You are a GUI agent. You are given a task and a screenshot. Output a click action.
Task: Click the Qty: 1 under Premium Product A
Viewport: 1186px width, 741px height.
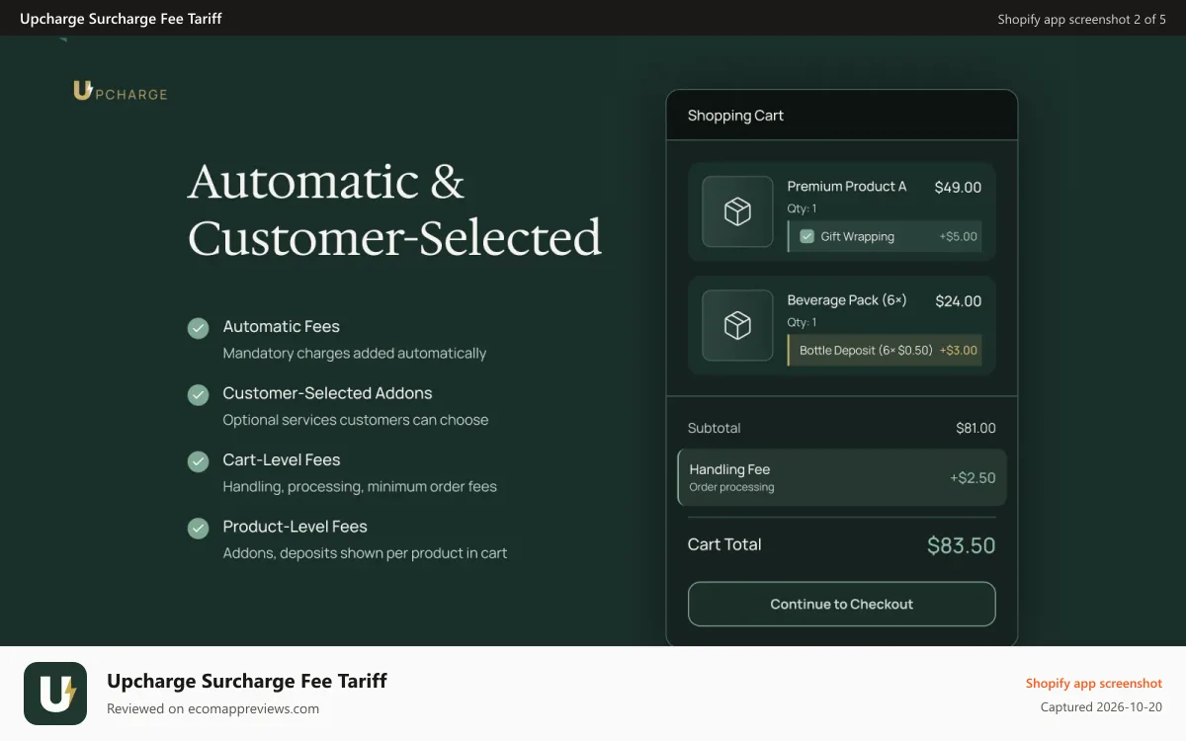(x=802, y=208)
